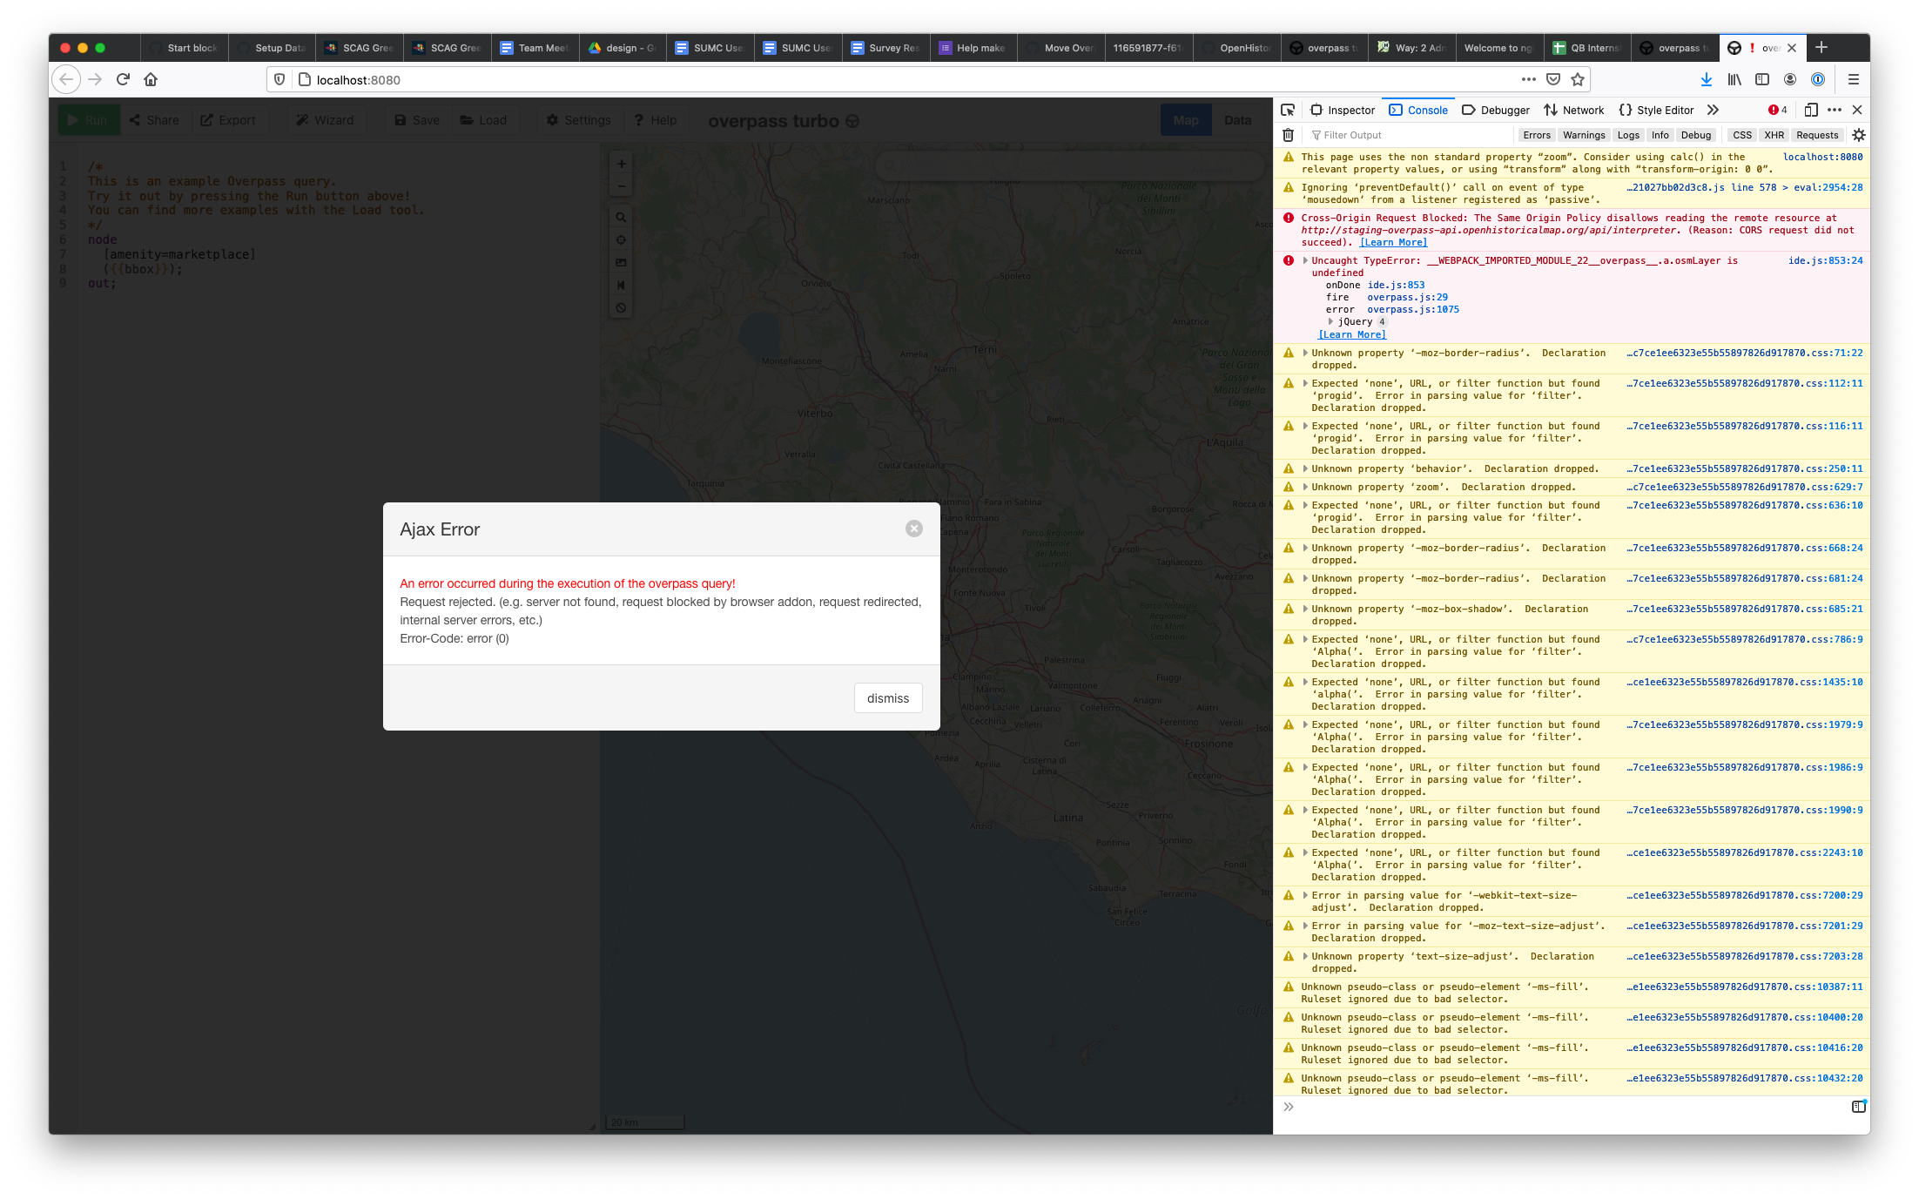
Task: Open the devtools overflow chevron for more panels
Action: [1713, 110]
